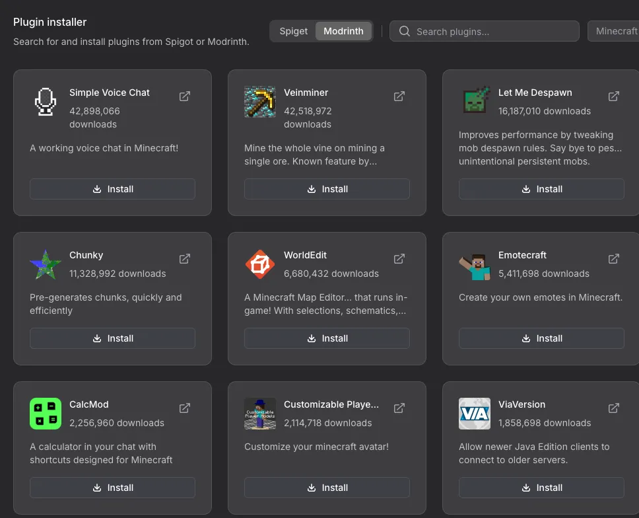639x518 pixels.
Task: Click the Customizable Playe... title text
Action: 331,404
